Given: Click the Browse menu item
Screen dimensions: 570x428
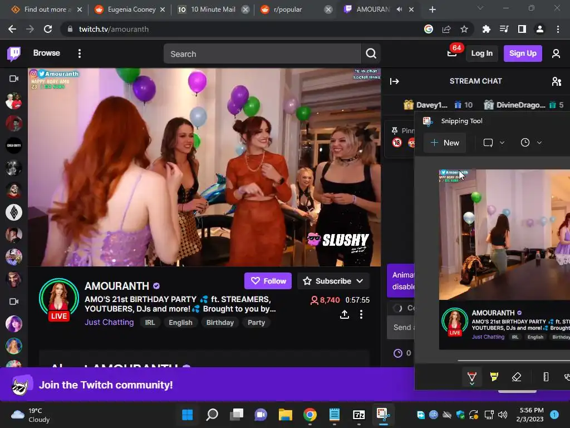Looking at the screenshot, I should [47, 53].
